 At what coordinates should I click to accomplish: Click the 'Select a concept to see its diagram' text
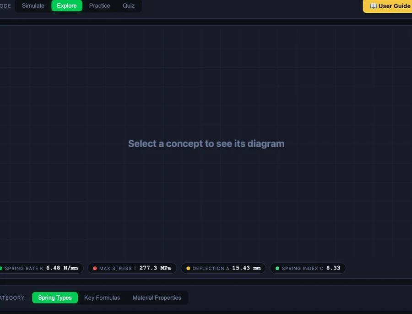tap(206, 144)
